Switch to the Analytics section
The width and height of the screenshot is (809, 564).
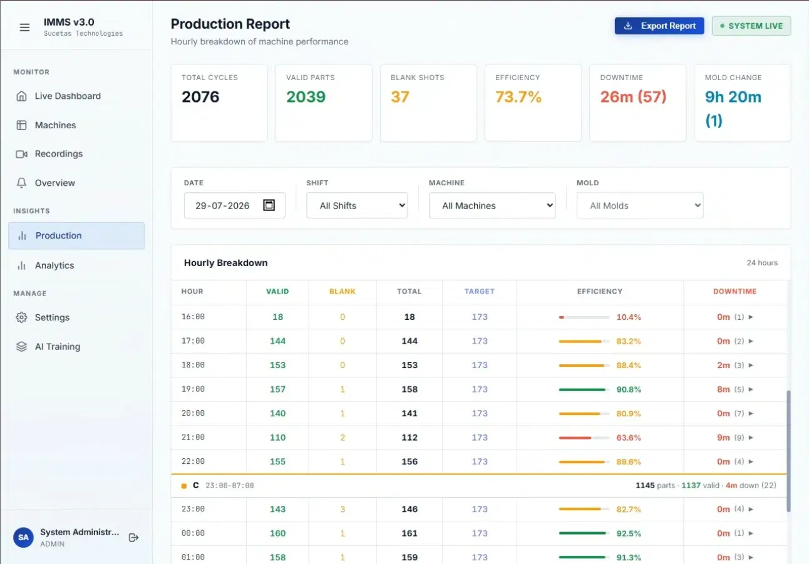pos(76,265)
